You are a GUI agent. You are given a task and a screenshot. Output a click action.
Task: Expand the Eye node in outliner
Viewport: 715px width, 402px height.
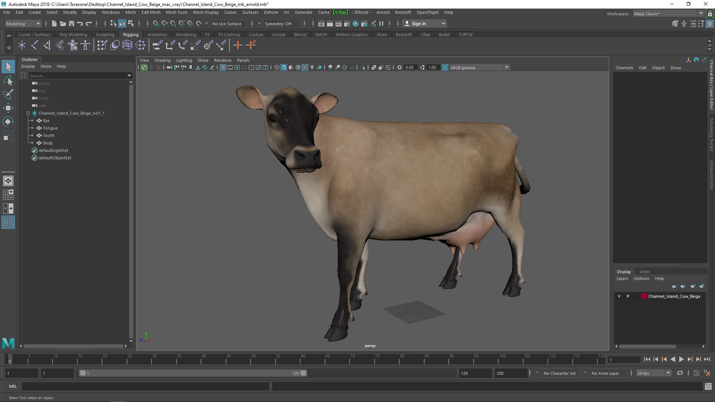pos(33,120)
